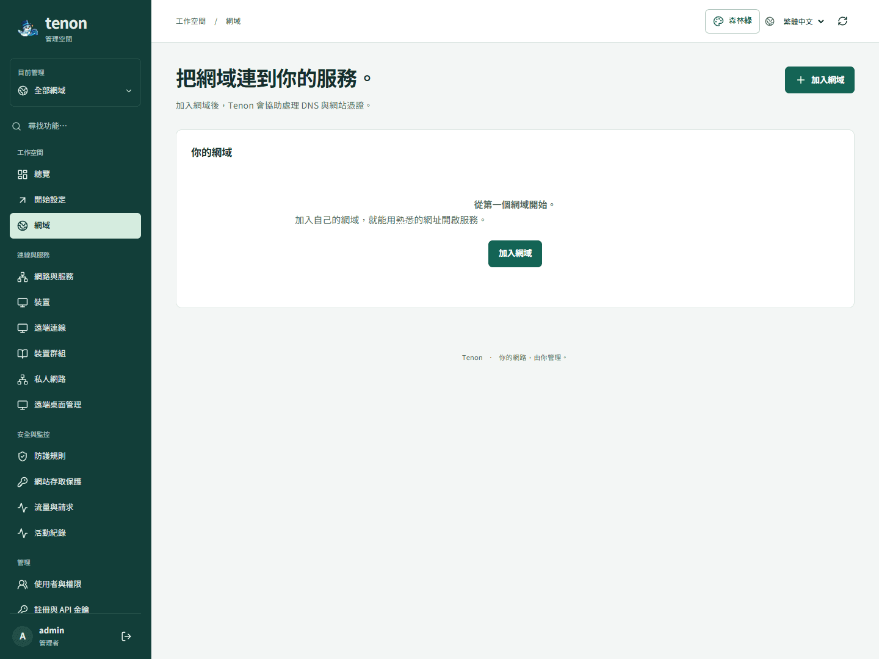Click the admin avatar circle
The image size is (879, 659).
click(23, 636)
